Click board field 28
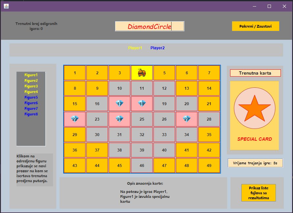 (209, 119)
